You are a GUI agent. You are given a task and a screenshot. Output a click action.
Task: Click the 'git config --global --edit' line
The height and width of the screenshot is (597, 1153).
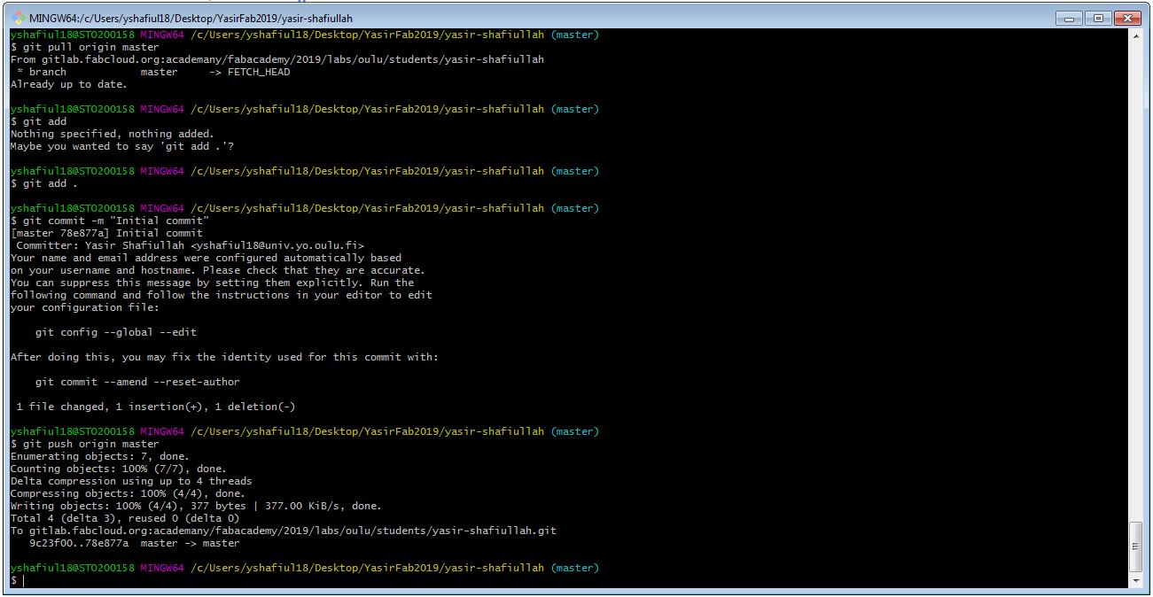(116, 333)
